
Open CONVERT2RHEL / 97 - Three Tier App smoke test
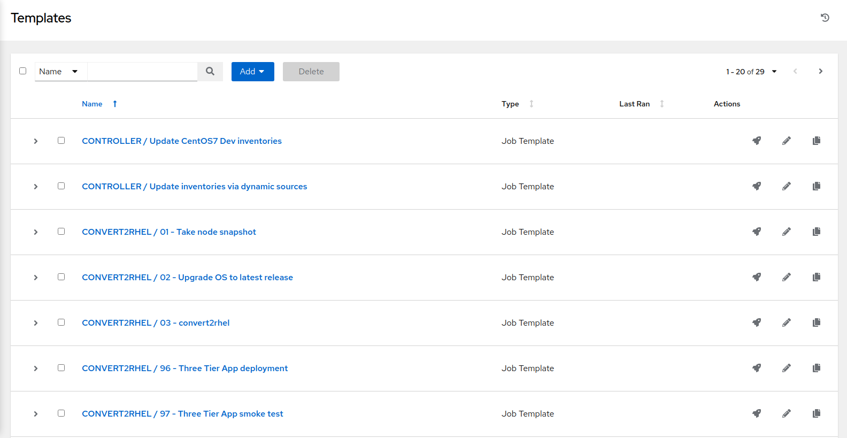point(182,414)
